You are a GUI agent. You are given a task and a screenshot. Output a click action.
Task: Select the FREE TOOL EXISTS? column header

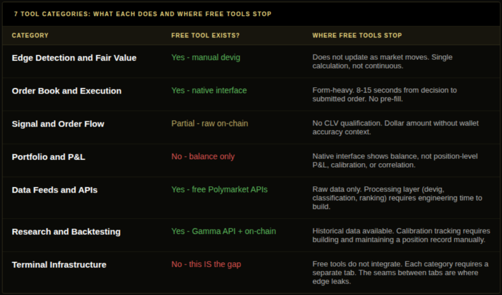click(x=205, y=35)
